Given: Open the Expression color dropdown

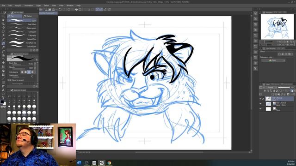Looking at the screenshot, I should [273, 60].
